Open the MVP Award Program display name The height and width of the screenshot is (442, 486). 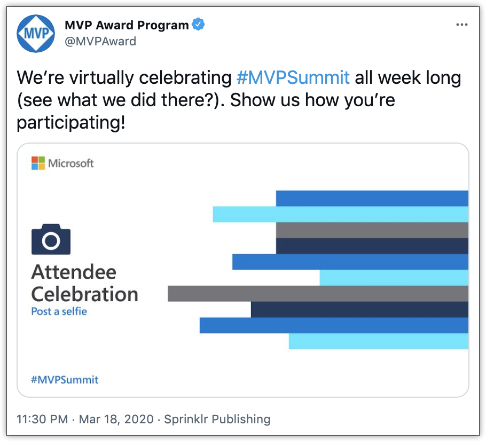(x=127, y=25)
